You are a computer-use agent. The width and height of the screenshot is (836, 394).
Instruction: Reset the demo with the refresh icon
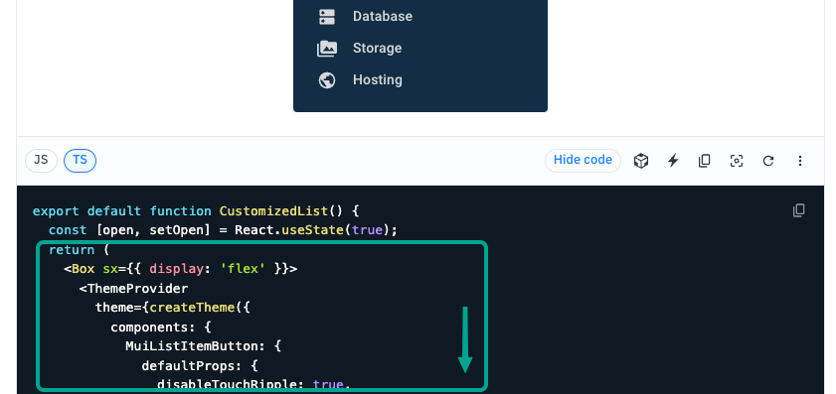pos(768,160)
